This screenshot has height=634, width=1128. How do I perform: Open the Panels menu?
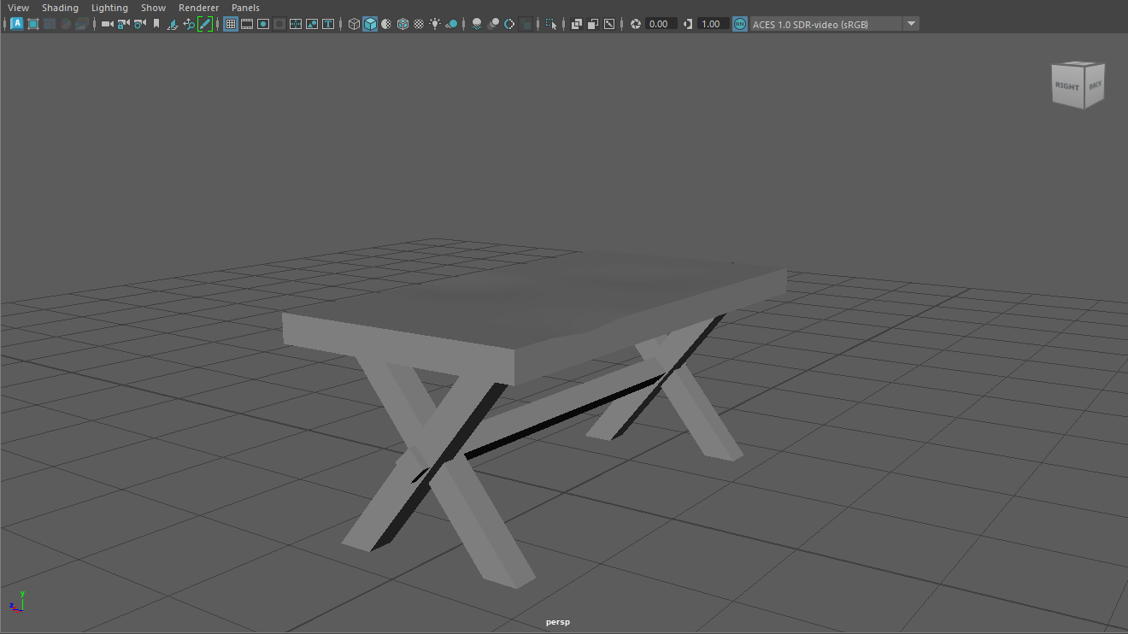(245, 8)
